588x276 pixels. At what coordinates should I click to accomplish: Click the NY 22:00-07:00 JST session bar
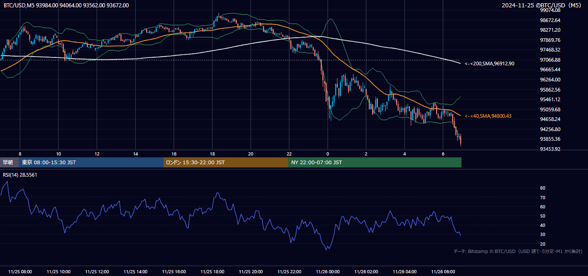tap(375, 162)
